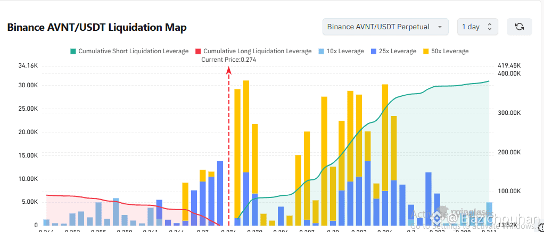Toggle the 10x Leverage legend item
Screen dimensions: 544x232
341,51
